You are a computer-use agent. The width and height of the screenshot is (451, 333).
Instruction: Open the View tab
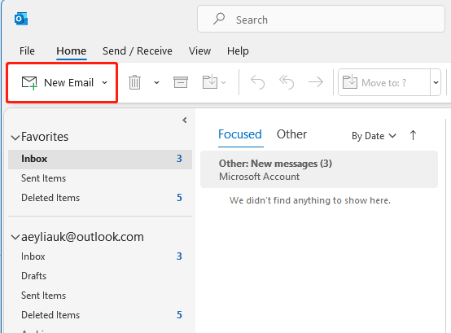click(200, 51)
